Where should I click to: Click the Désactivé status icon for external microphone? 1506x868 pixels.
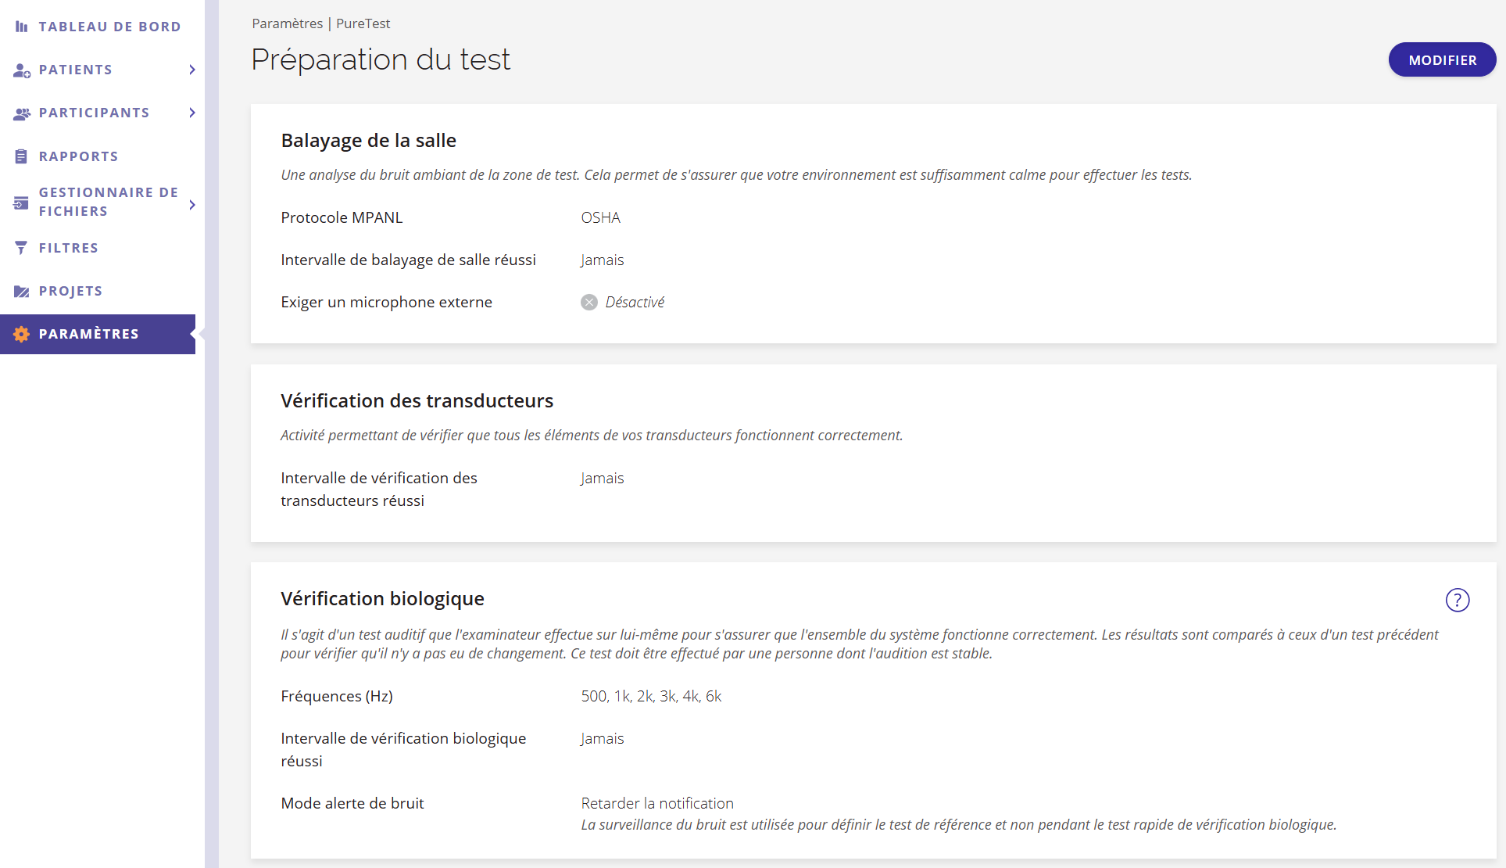[x=589, y=303]
